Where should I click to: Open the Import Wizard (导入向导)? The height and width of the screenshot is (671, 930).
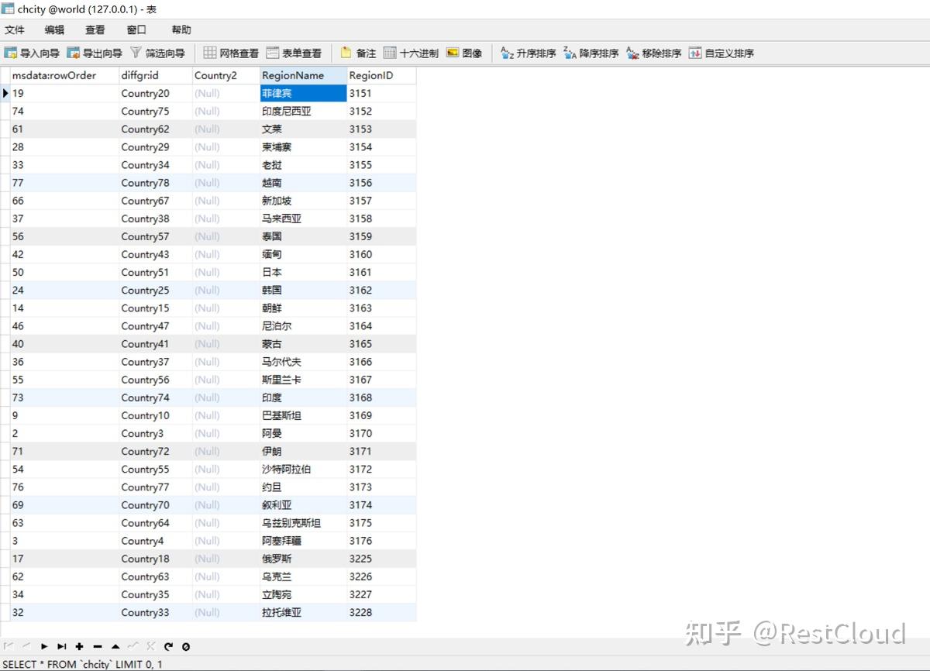31,53
